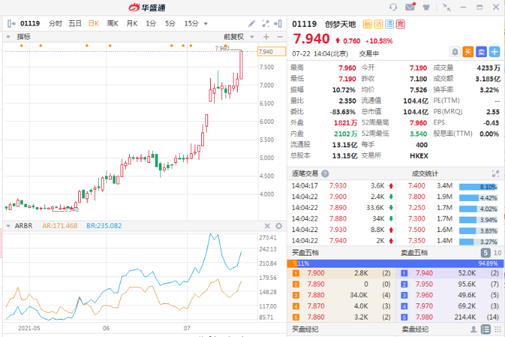The image size is (505, 337).
Task: Collapse the right quote panel icon
Action: point(278,24)
